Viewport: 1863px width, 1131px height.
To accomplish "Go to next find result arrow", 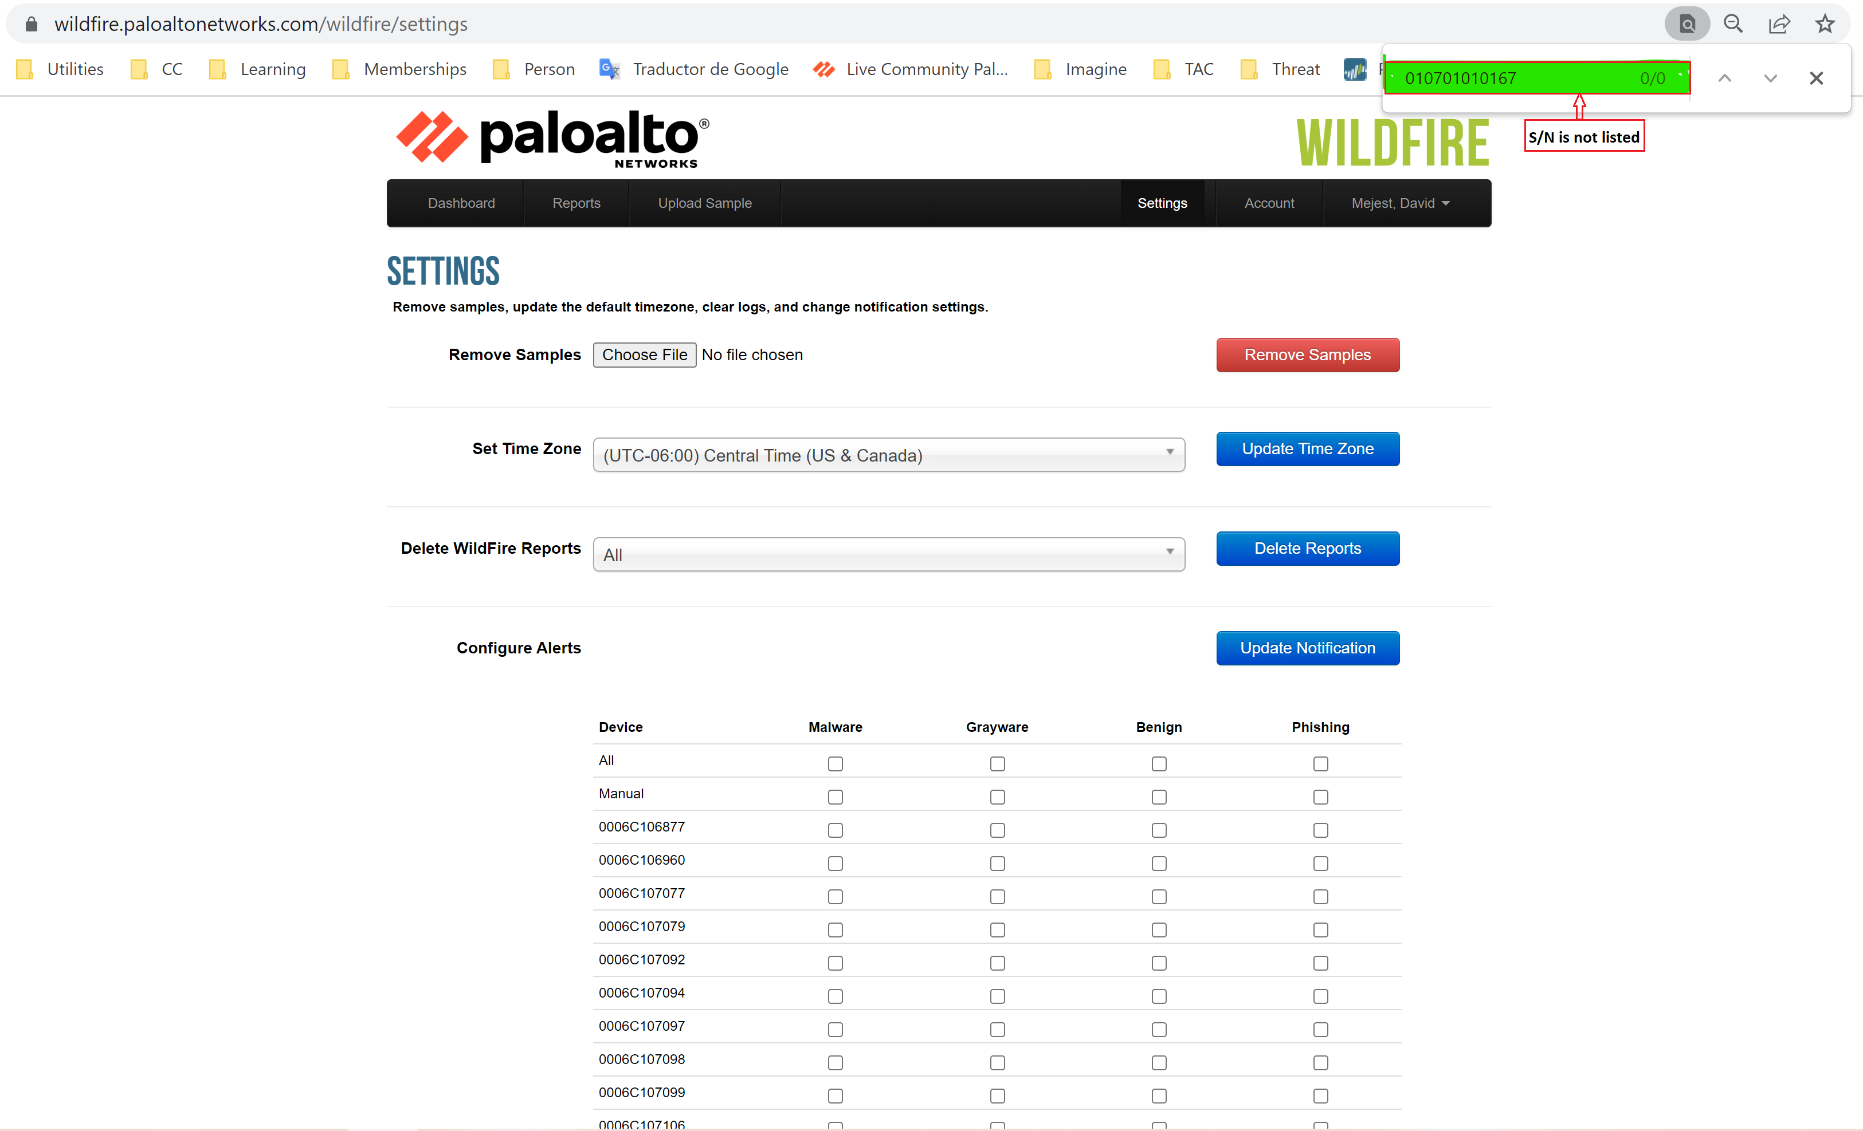I will pos(1770,78).
